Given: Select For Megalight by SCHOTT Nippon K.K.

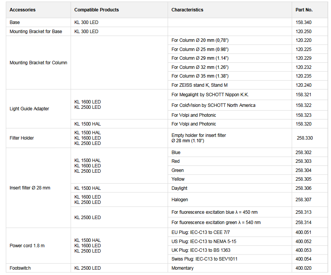Looking at the screenshot, I should (x=210, y=95).
